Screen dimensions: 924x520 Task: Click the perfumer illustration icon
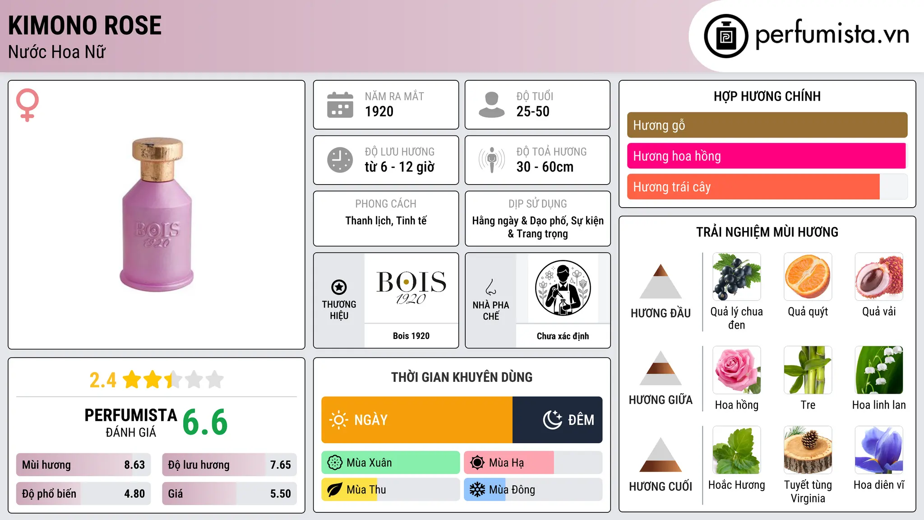click(563, 288)
